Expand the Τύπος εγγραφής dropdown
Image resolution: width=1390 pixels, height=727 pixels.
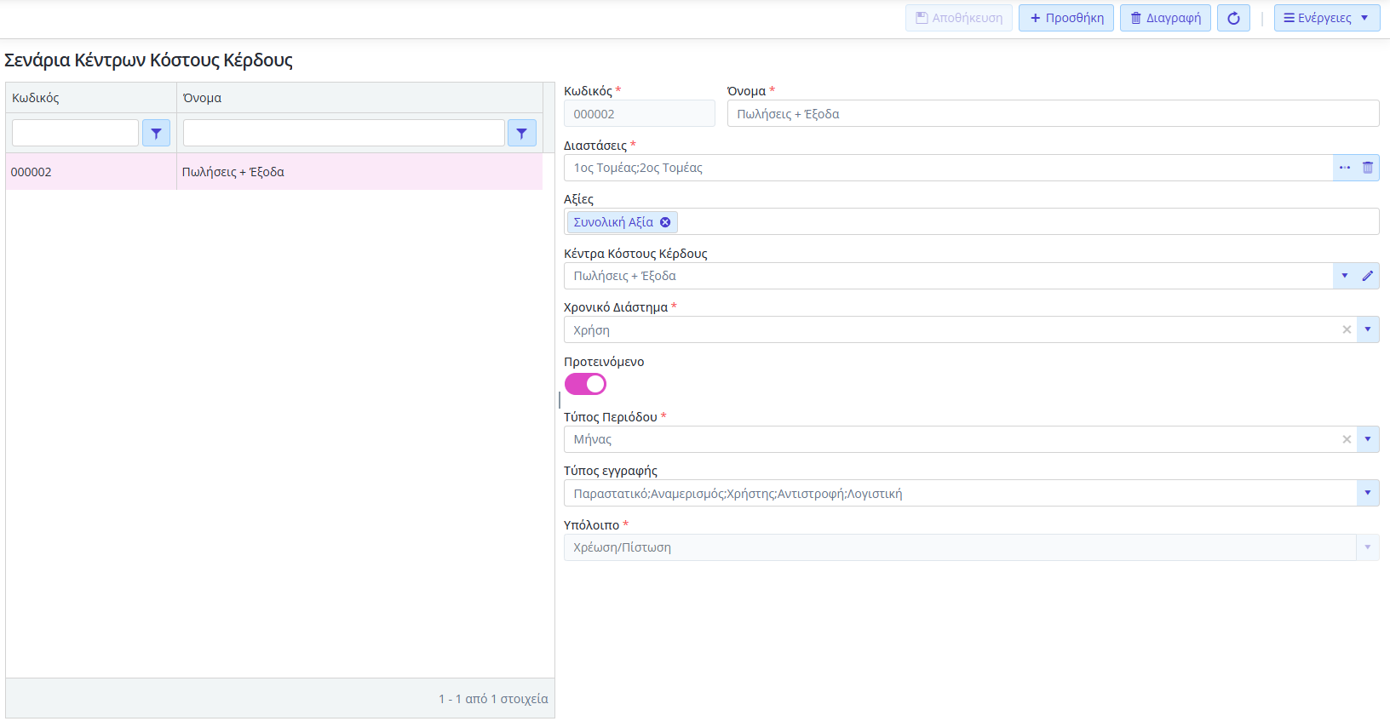1368,493
